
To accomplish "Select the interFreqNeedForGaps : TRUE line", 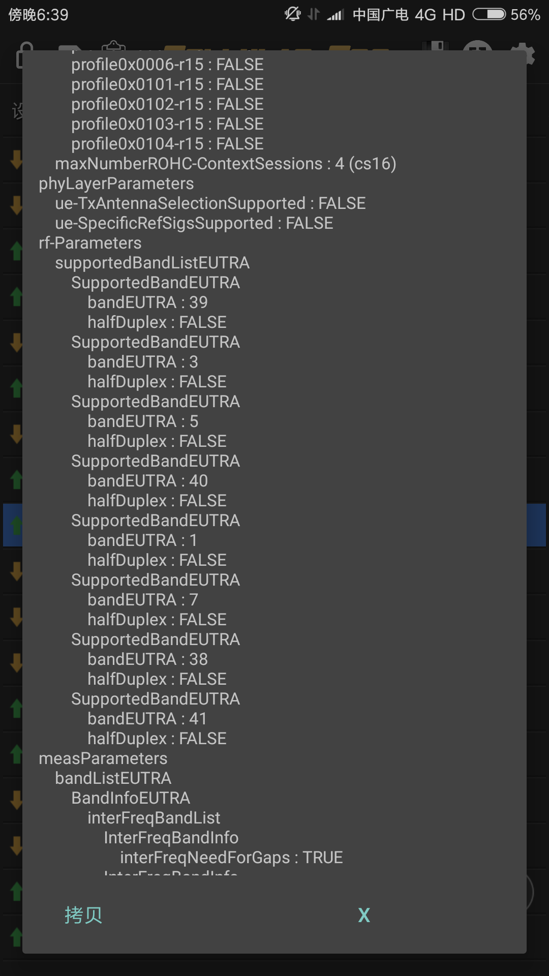I will 231,858.
